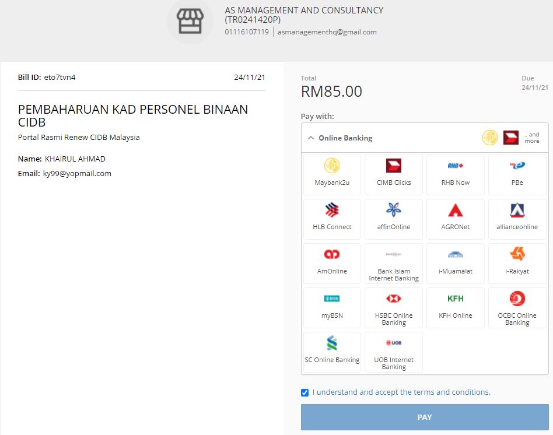Click the merchant storefront icon

point(190,22)
